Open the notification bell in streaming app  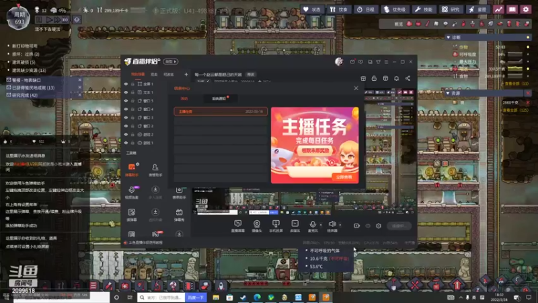396,78
